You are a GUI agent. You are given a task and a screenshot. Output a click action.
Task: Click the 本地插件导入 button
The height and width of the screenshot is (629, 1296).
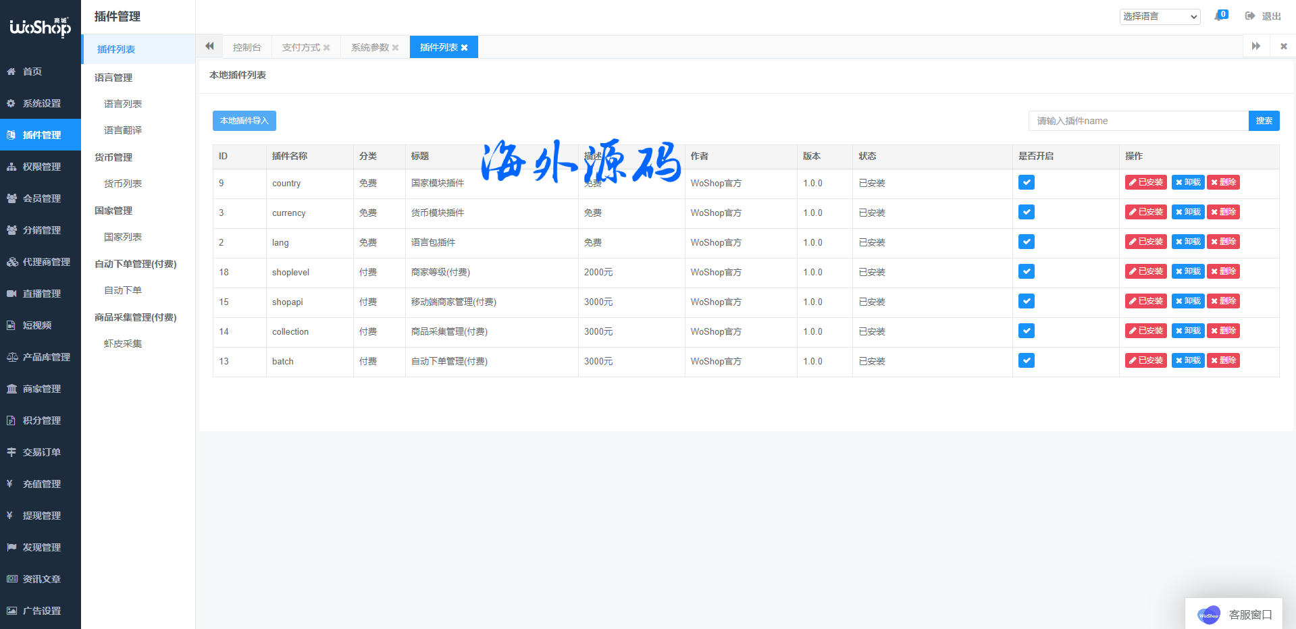click(244, 121)
